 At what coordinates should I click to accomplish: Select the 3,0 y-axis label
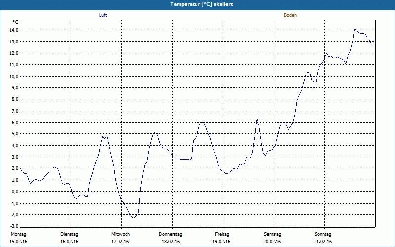[15, 157]
